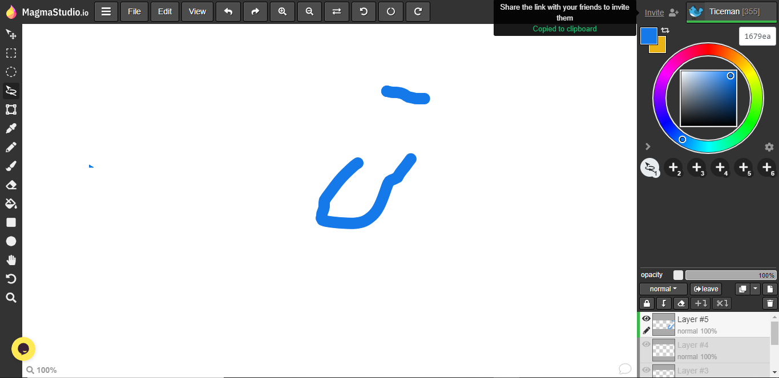Open the dropdown arrow next to duplicate layer
The height and width of the screenshot is (378, 779).
[756, 289]
